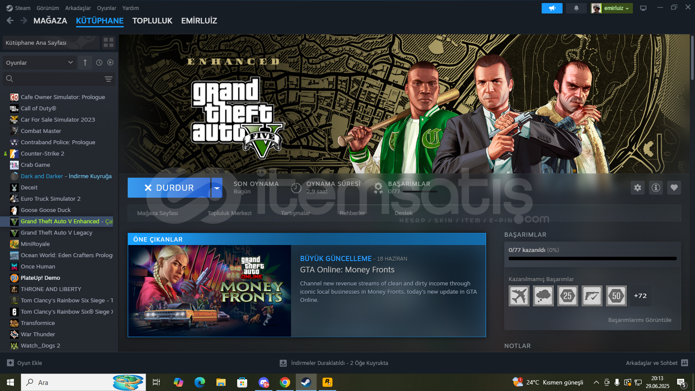
Task: Click the announcements megaphone icon
Action: (552, 8)
